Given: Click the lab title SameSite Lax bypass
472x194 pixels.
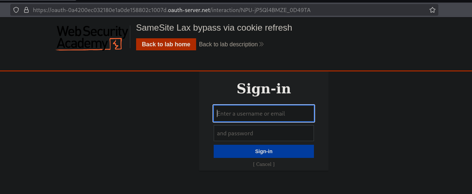Looking at the screenshot, I should click(214, 28).
